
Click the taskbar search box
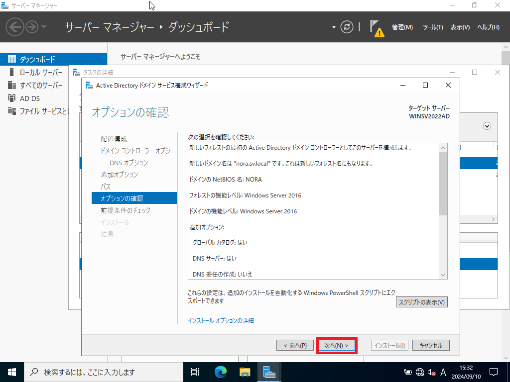(x=104, y=372)
